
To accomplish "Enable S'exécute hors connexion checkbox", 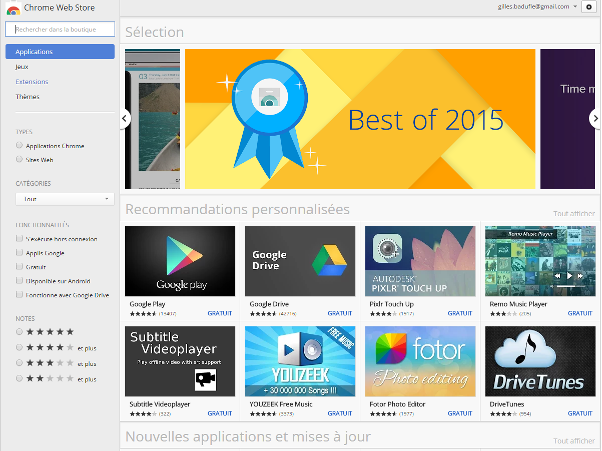I will coord(20,239).
